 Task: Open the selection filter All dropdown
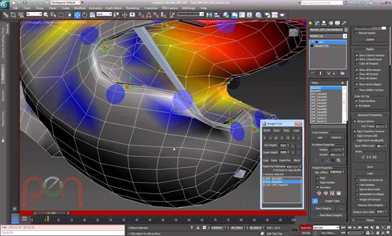(x=34, y=14)
